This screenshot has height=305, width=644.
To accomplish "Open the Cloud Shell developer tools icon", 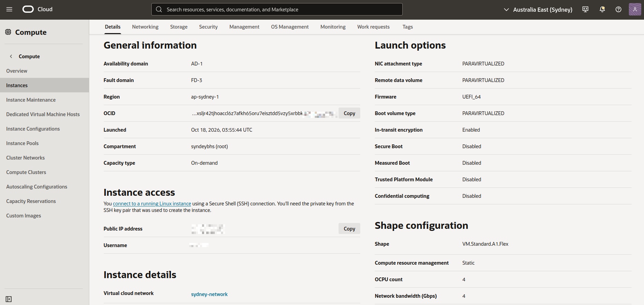I will [585, 9].
